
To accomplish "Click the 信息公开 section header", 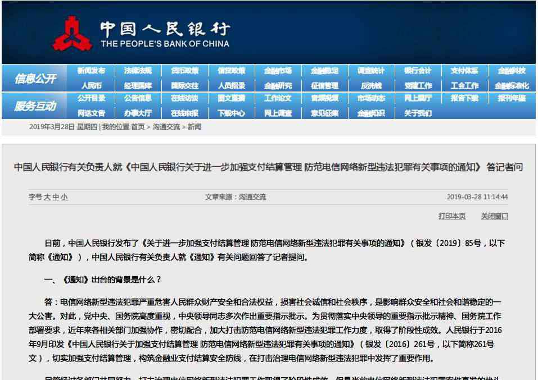I will coord(35,79).
